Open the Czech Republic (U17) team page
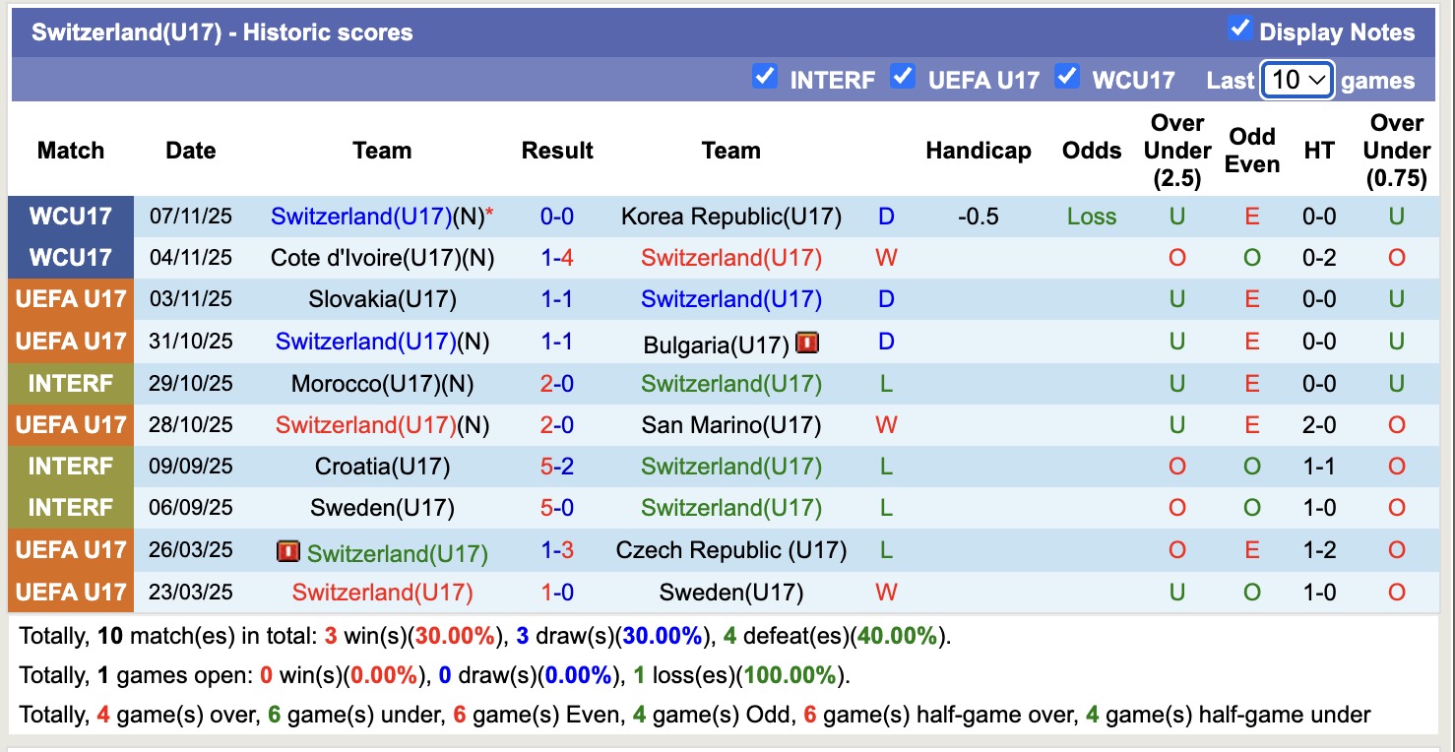Image resolution: width=1455 pixels, height=752 pixels. [x=730, y=550]
